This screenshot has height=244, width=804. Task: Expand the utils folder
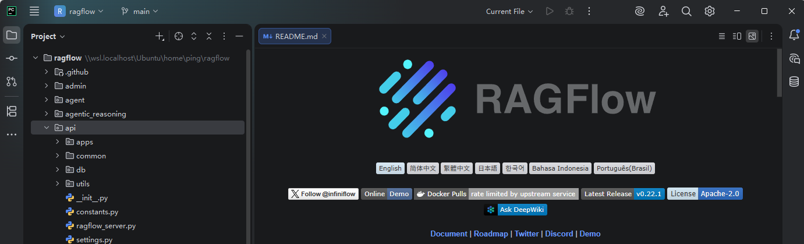(58, 184)
